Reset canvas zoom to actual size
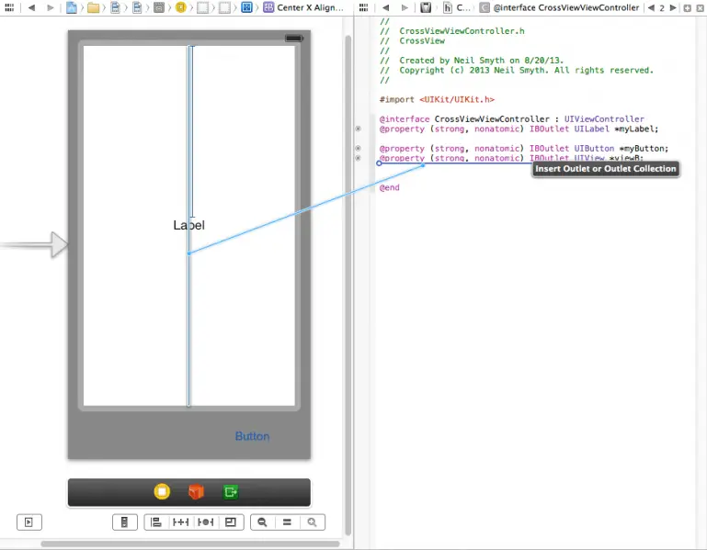This screenshot has width=707, height=550. click(x=287, y=522)
